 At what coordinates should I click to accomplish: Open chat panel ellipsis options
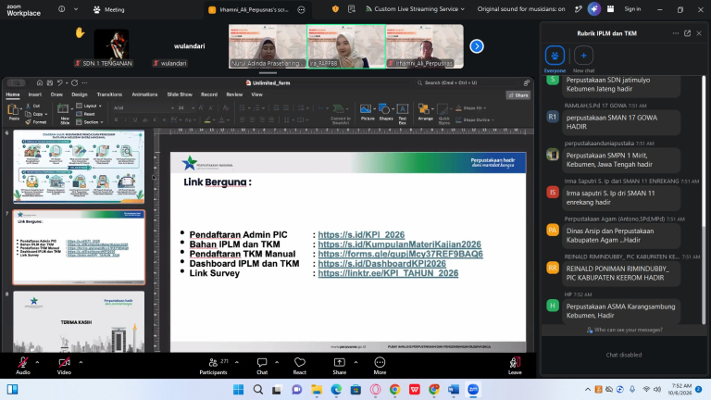(676, 33)
